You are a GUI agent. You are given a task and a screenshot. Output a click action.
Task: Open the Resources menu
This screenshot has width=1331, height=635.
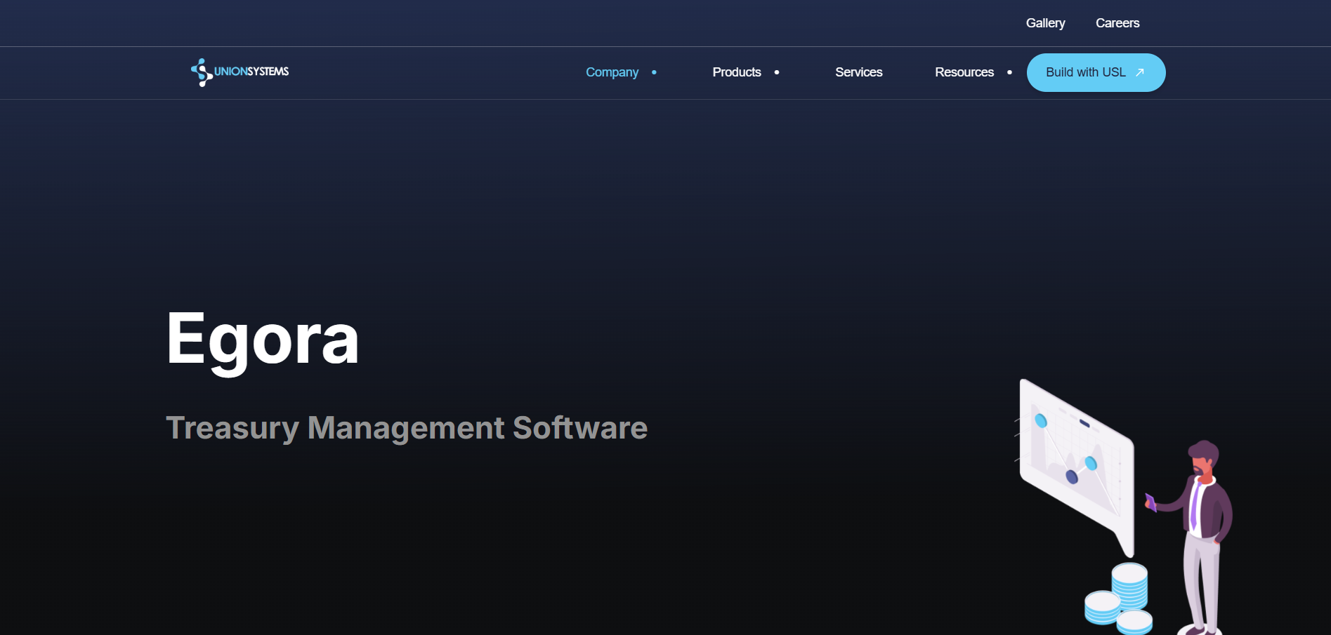coord(964,72)
